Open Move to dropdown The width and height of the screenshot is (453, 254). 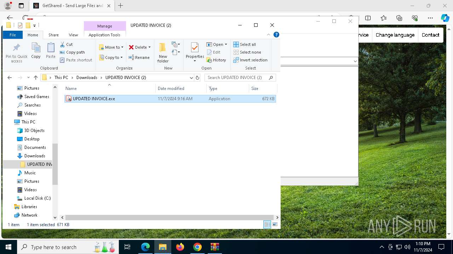point(111,47)
